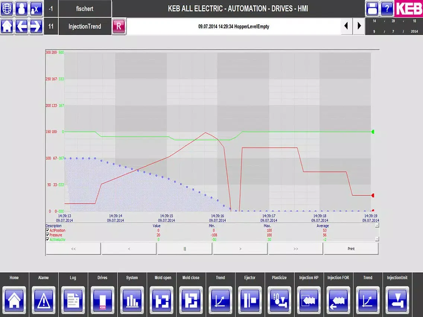Screen dimensions: 423x317
Task: Click the KEB logo
Action: [408, 9]
